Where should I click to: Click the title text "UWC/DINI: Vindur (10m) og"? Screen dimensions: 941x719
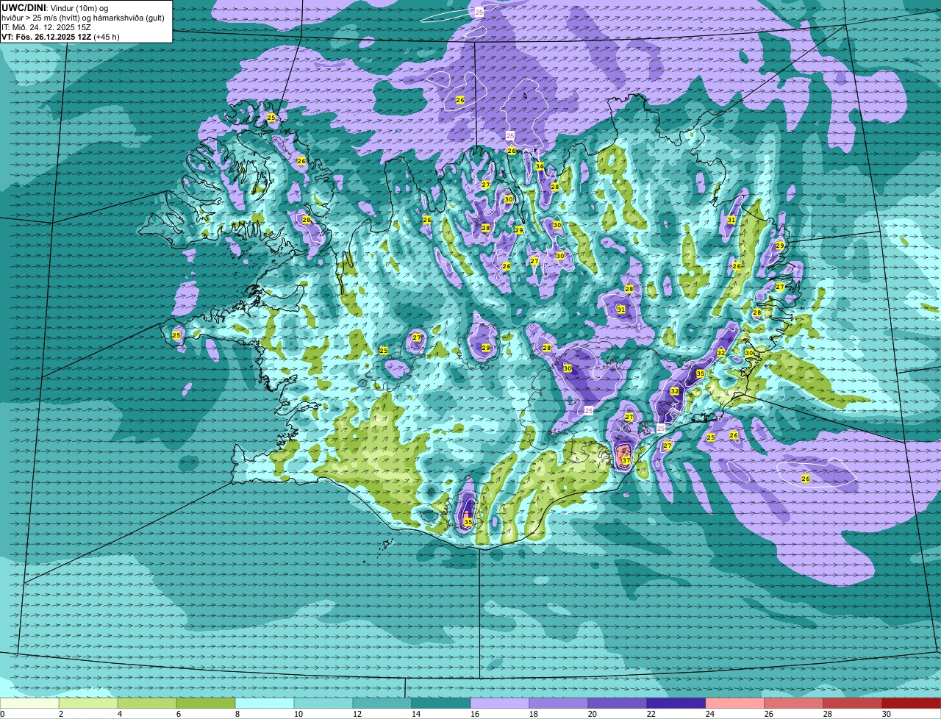pyautogui.click(x=55, y=7)
